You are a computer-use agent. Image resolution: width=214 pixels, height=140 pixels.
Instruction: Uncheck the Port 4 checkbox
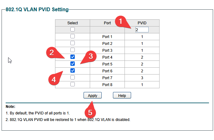[73, 57]
